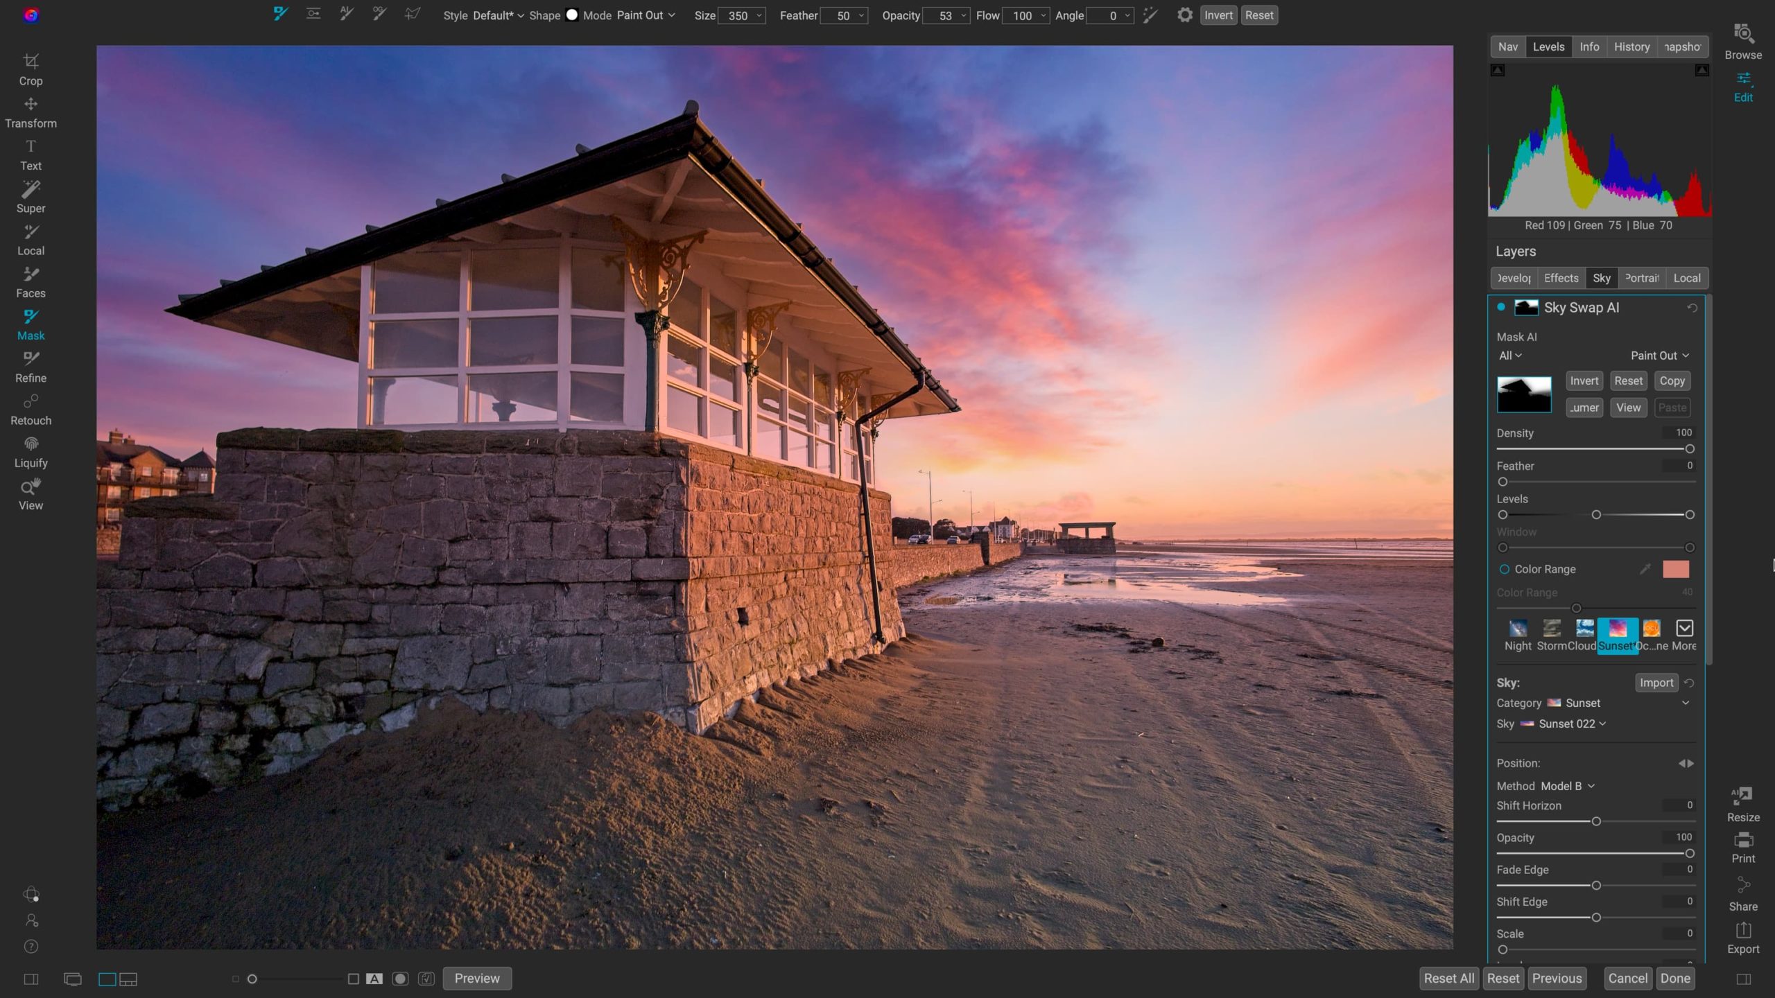Click the Import button for Sky
Screen dimensions: 1775x998
tap(1656, 682)
